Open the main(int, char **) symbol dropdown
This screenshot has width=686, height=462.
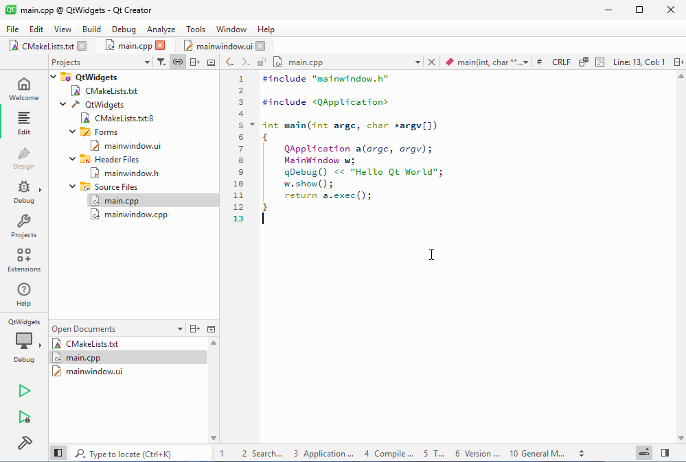(x=486, y=62)
